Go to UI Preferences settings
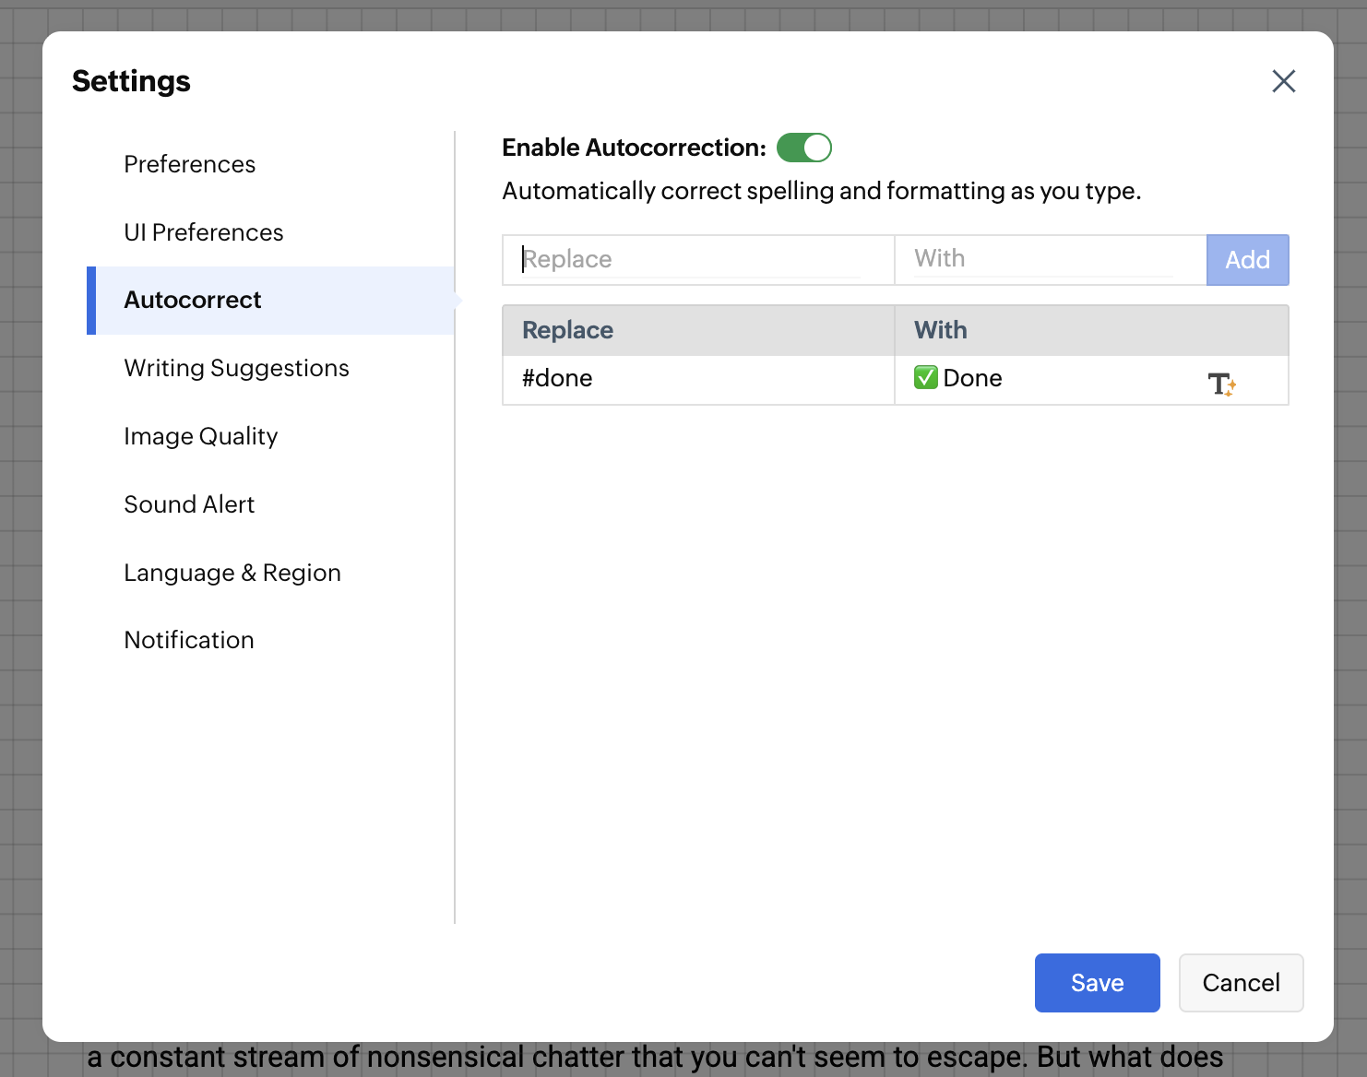The image size is (1367, 1077). [204, 232]
